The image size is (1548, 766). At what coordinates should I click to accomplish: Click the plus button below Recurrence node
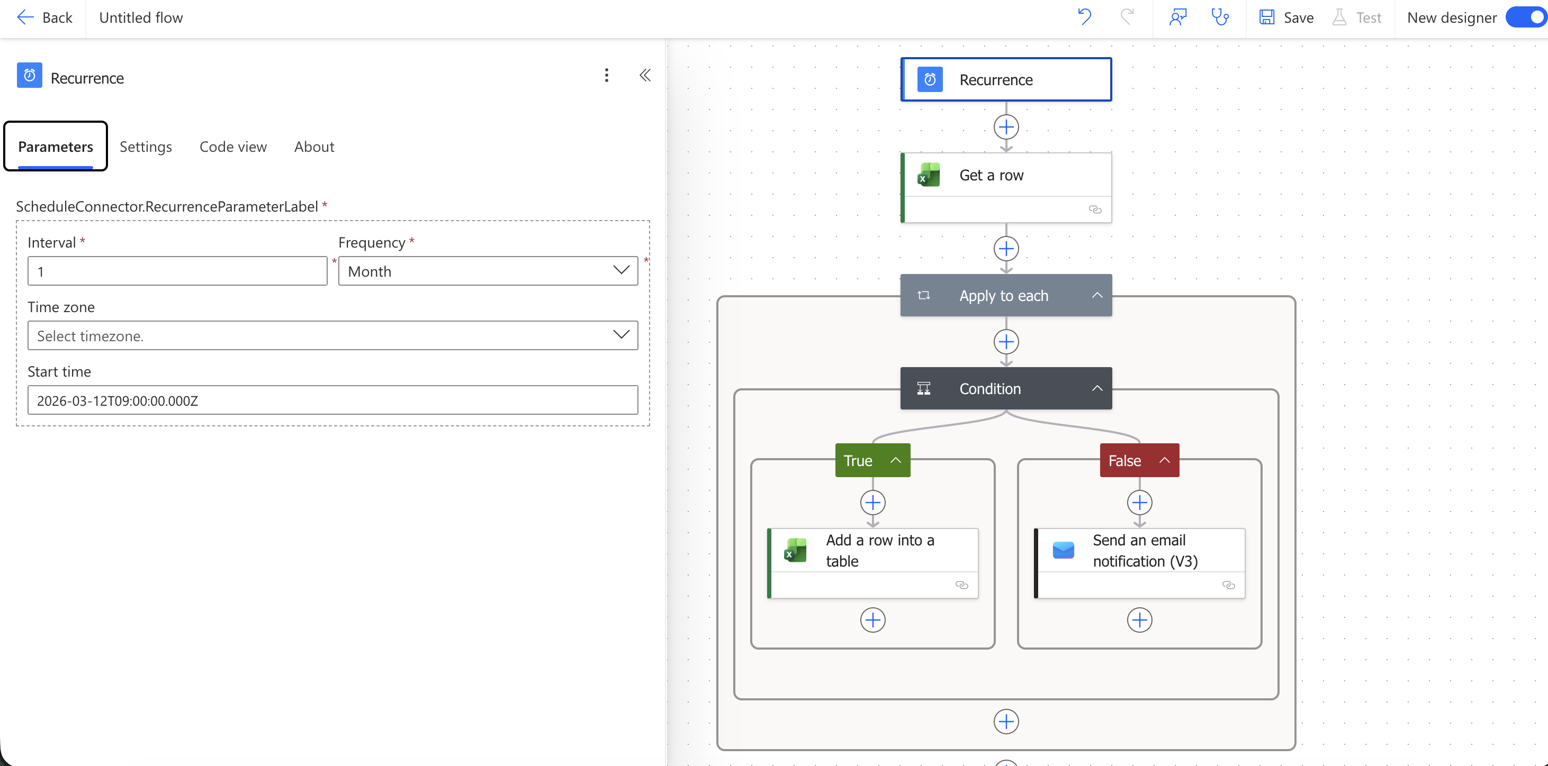coord(1006,127)
